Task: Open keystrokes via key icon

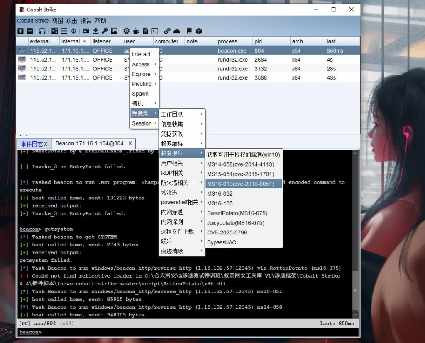Action: coord(105,31)
